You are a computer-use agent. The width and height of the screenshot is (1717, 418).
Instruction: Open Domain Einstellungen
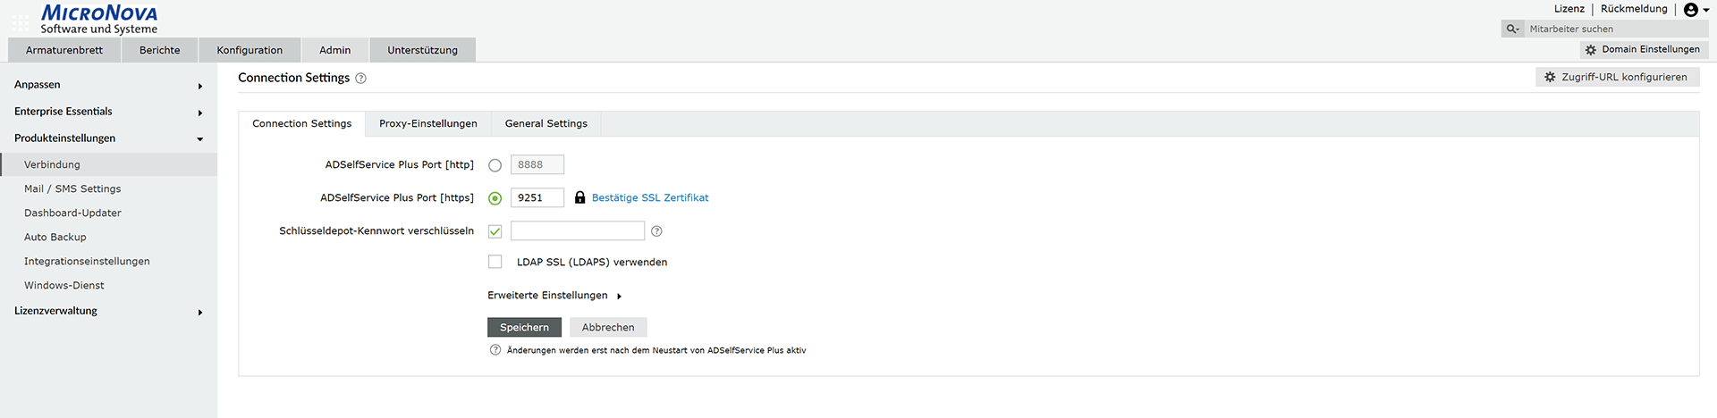tap(1644, 50)
